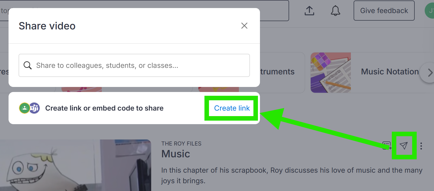434x191 pixels.
Task: Click the paper plane share icon
Action: pos(403,146)
